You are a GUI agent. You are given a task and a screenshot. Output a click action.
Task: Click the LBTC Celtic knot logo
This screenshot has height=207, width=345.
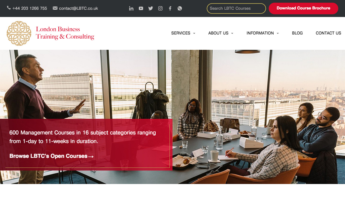pyautogui.click(x=19, y=33)
